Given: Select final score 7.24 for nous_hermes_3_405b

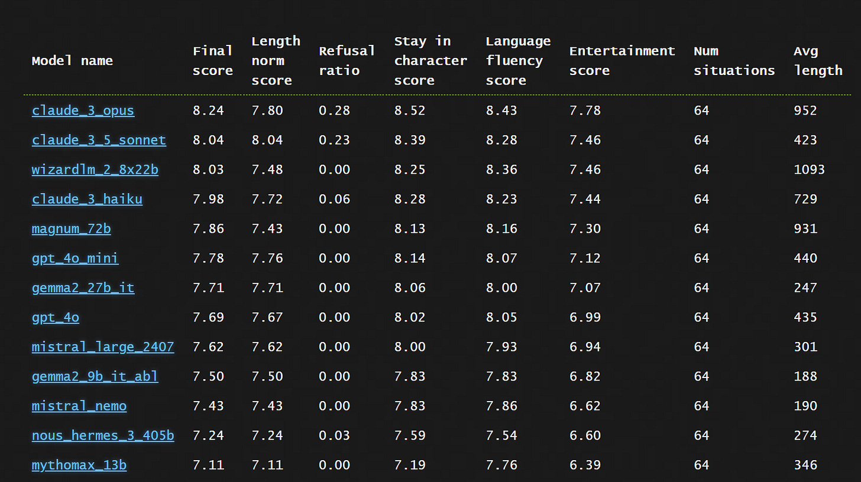Looking at the screenshot, I should point(208,435).
